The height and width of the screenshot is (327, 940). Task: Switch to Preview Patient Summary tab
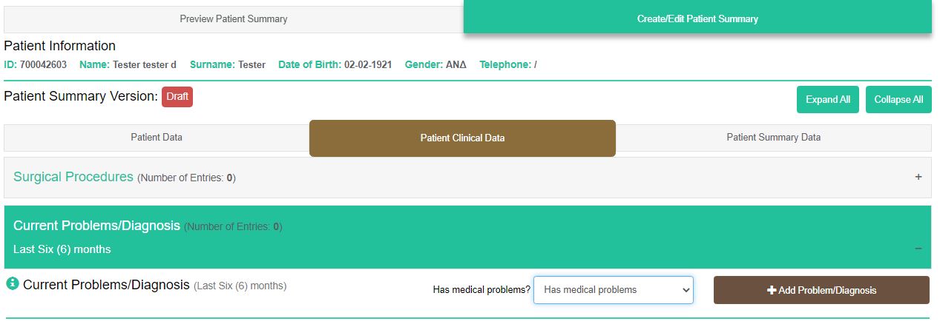click(x=233, y=18)
